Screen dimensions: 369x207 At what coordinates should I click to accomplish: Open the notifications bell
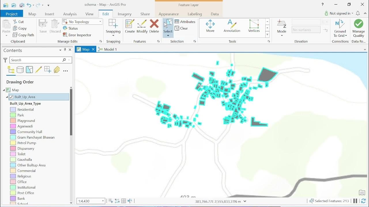[x=358, y=13]
